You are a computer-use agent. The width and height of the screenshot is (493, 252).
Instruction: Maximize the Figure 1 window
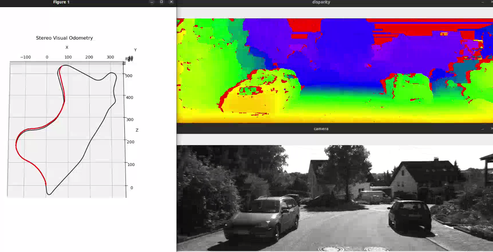point(161,2)
